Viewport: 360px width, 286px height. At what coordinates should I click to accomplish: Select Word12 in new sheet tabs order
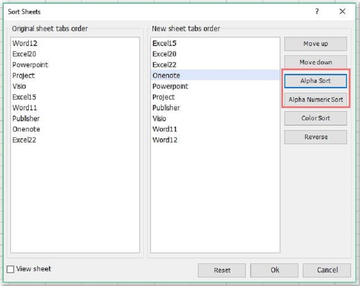coord(165,140)
